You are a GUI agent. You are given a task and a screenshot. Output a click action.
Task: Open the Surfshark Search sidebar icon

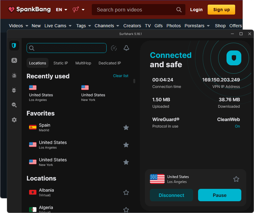[14, 105]
